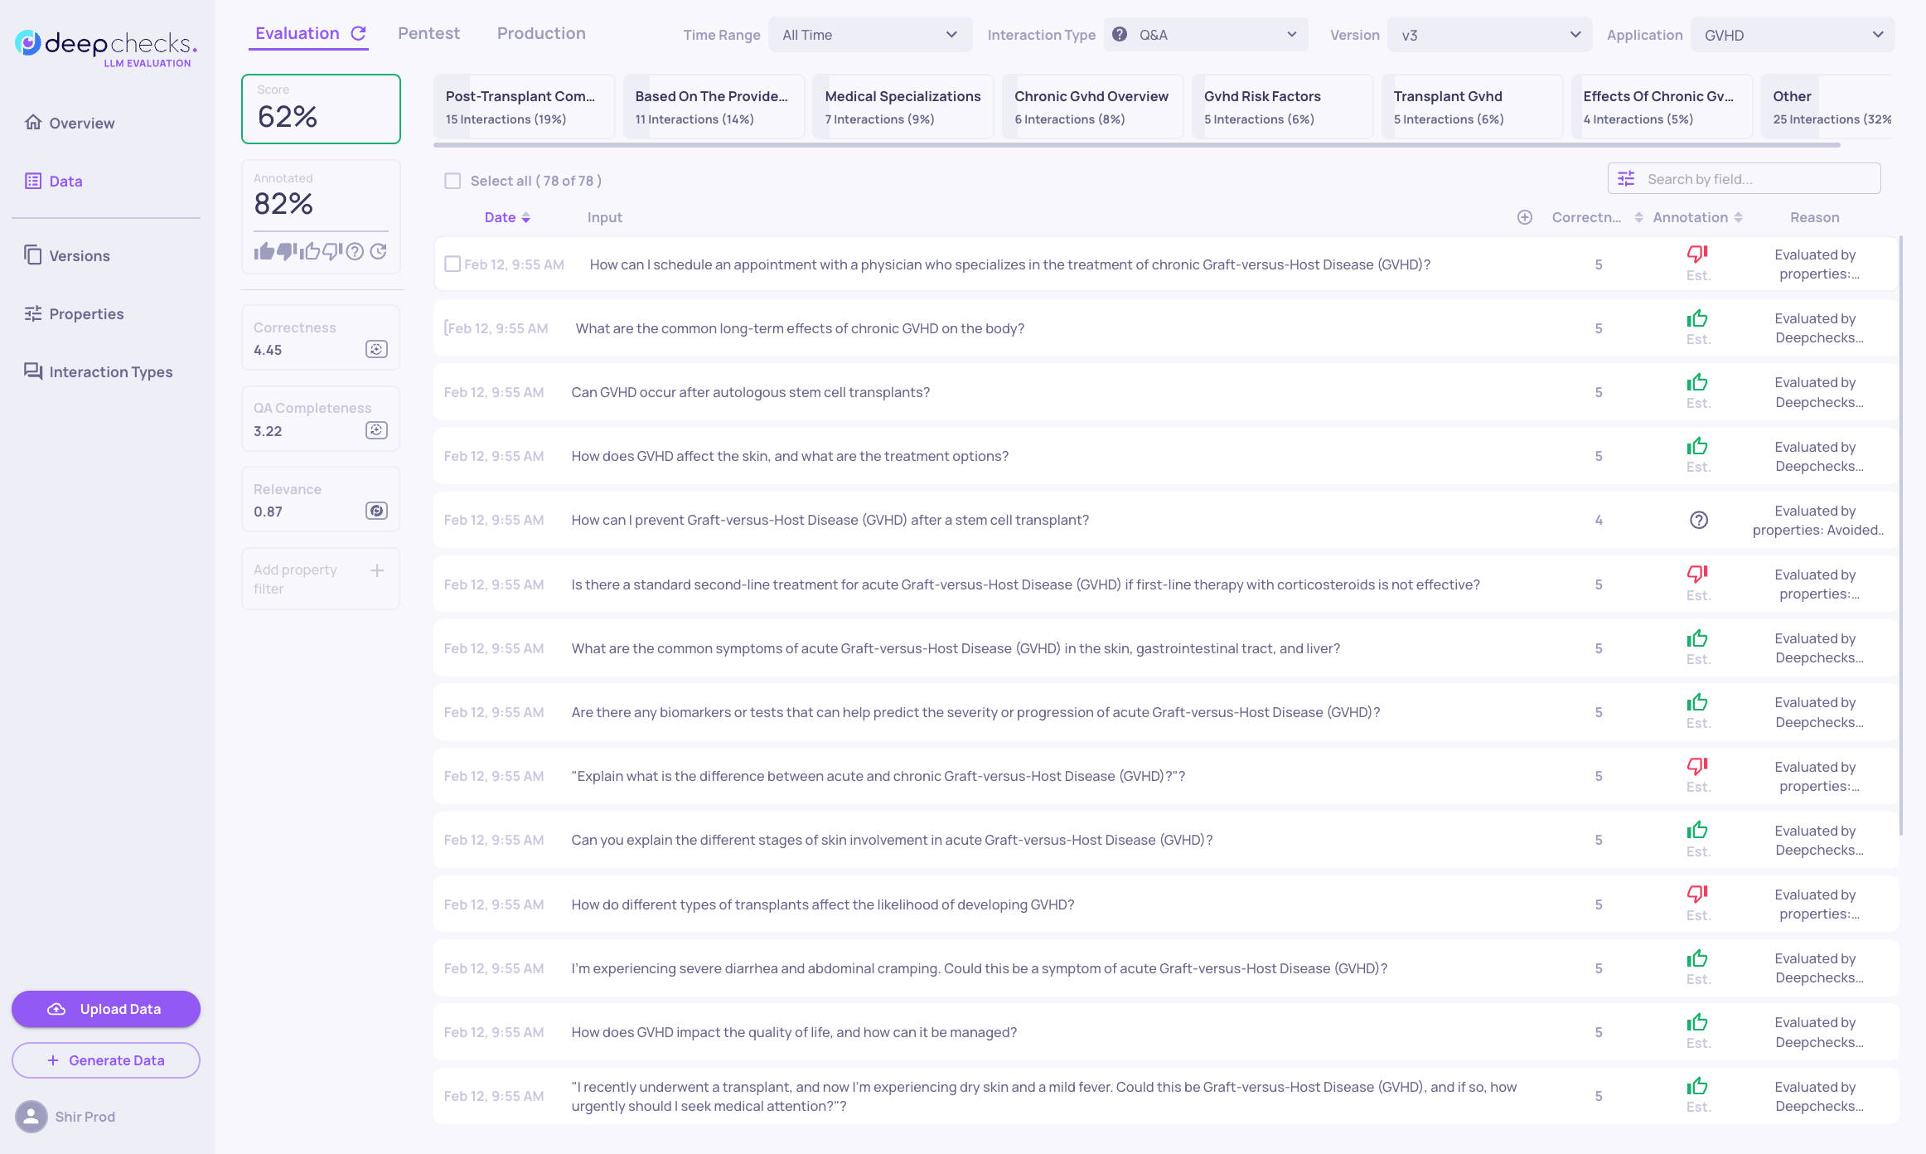This screenshot has width=1926, height=1154.
Task: Click the question-mark unknown annotation filter
Action: pyautogui.click(x=355, y=251)
